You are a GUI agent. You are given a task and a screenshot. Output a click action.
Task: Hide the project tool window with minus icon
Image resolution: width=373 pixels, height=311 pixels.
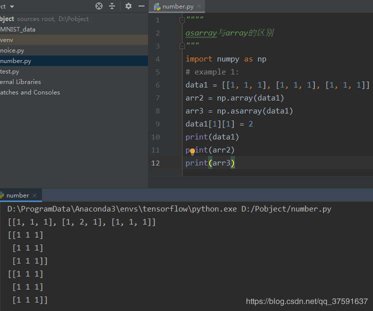click(141, 6)
